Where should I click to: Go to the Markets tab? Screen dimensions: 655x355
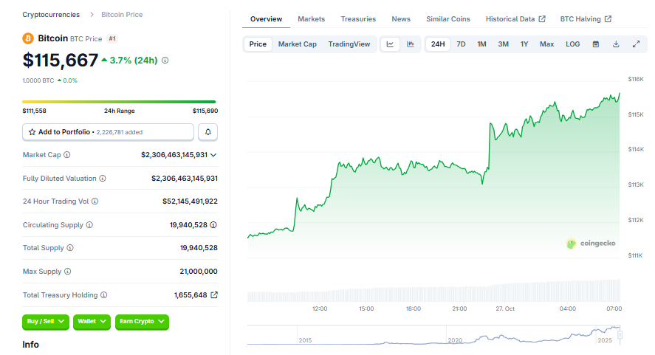tap(311, 19)
